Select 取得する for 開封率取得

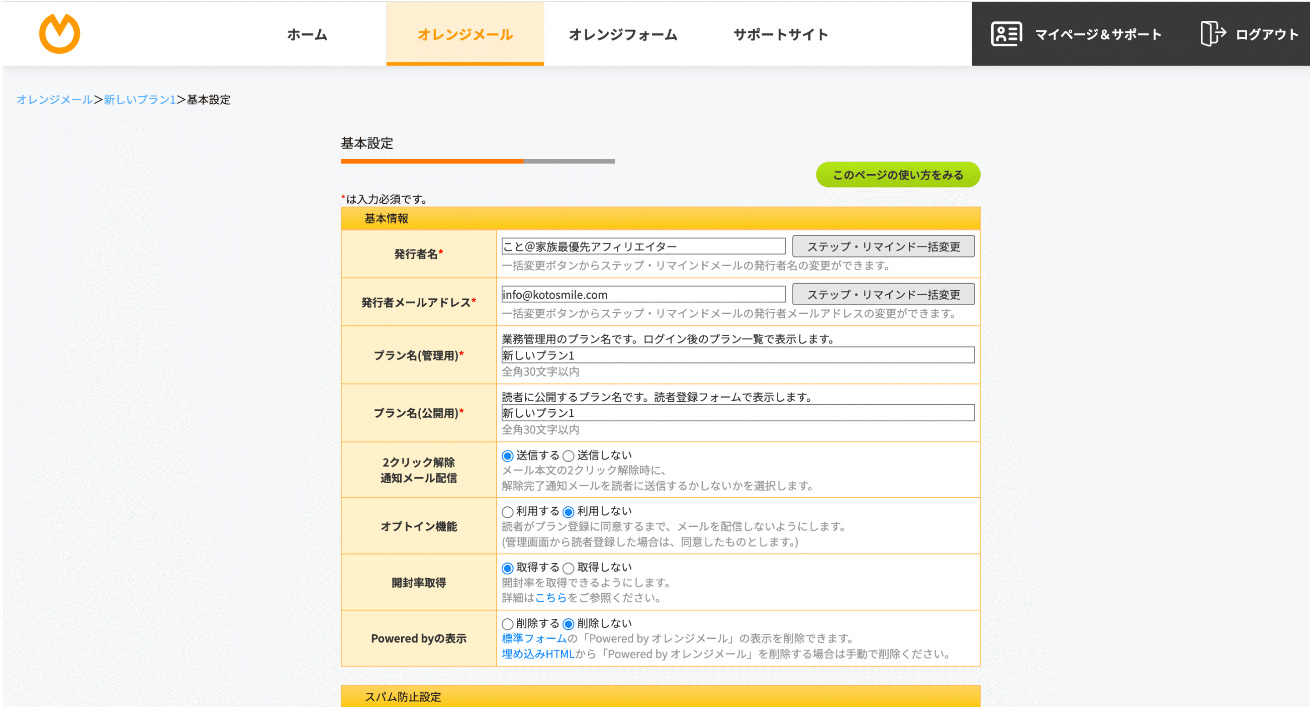[507, 568]
